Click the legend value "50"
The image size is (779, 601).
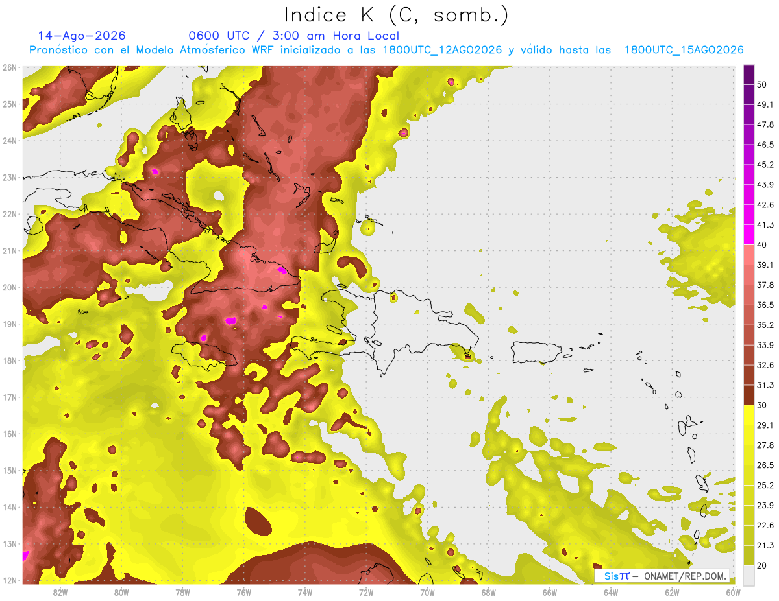(762, 84)
